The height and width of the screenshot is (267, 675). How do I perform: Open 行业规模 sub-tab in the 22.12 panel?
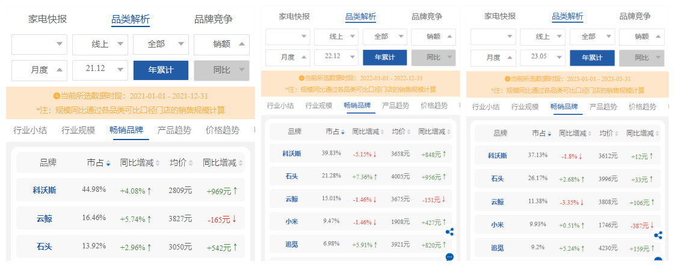pos(319,105)
